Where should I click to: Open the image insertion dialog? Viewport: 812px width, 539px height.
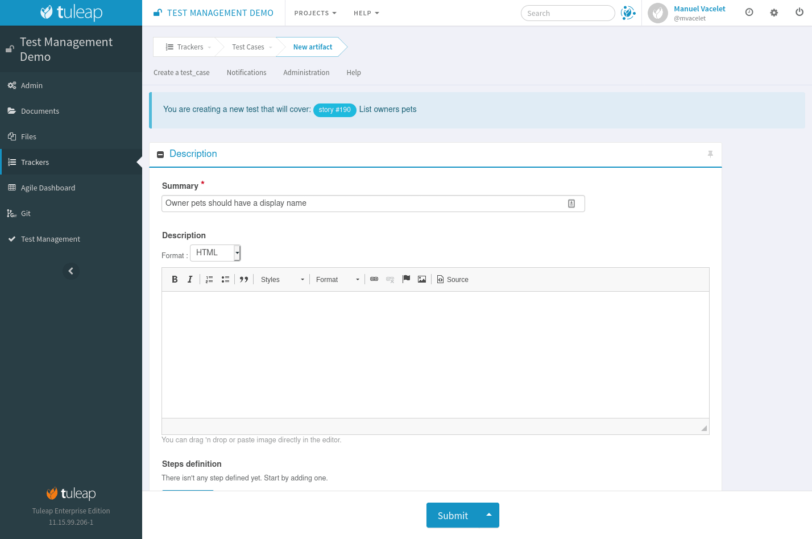[422, 279]
